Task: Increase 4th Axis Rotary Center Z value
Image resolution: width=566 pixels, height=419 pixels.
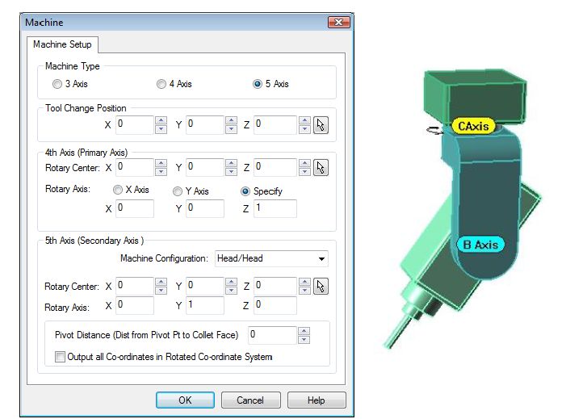Action: (304, 163)
